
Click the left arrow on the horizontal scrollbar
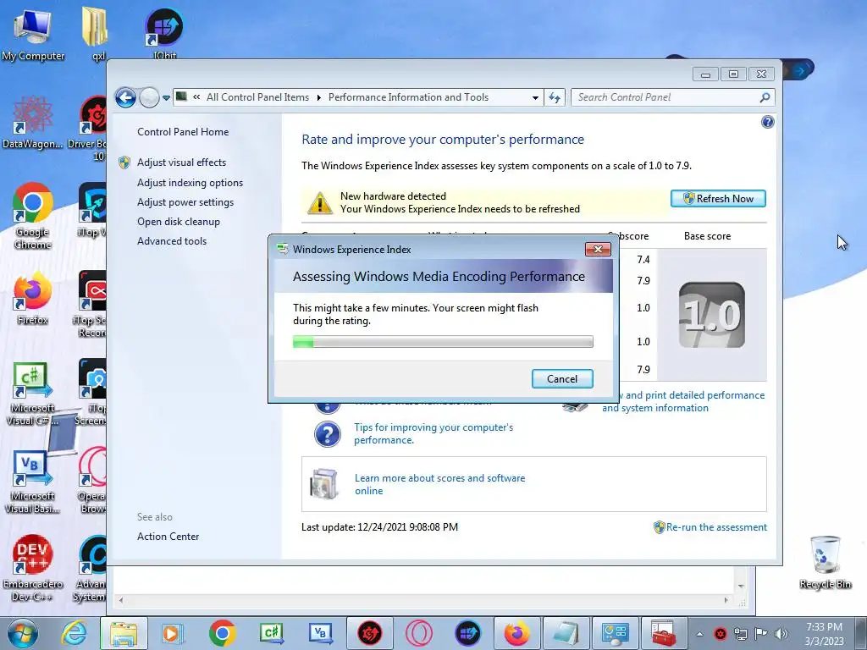coord(120,600)
